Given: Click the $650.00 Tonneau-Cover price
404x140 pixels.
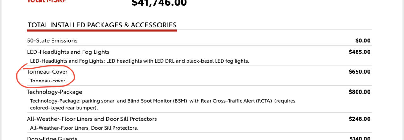Looking at the screenshot, I should 359,72.
